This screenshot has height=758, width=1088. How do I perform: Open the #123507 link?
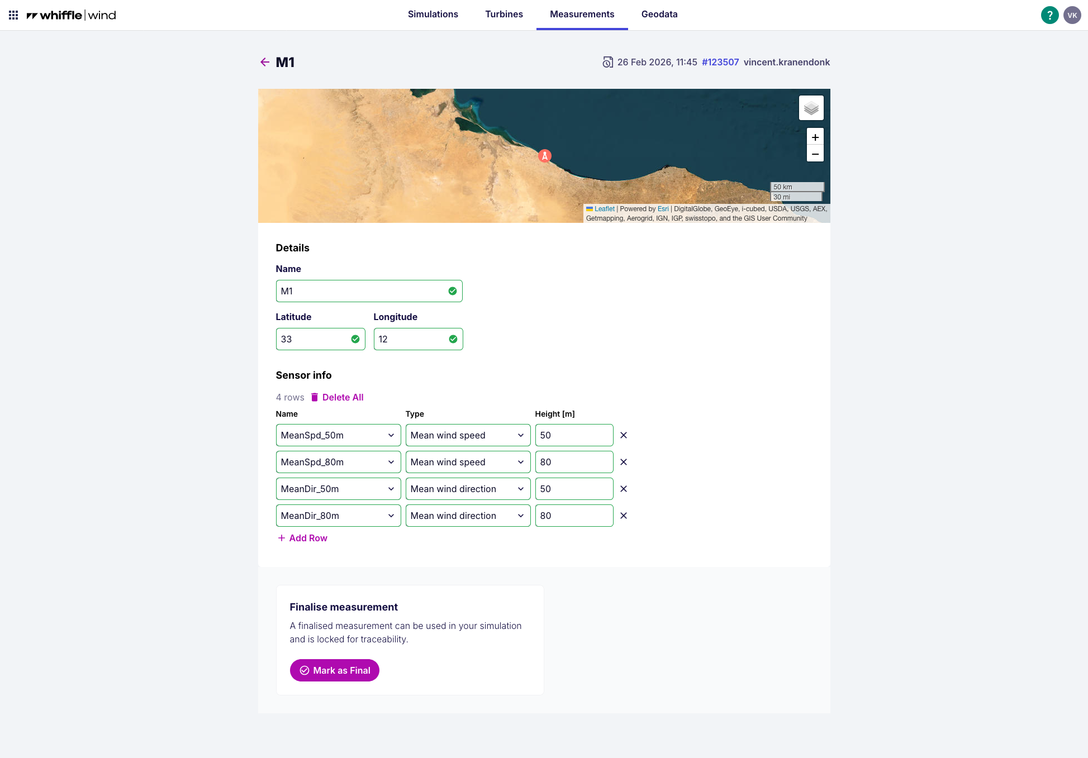coord(720,62)
